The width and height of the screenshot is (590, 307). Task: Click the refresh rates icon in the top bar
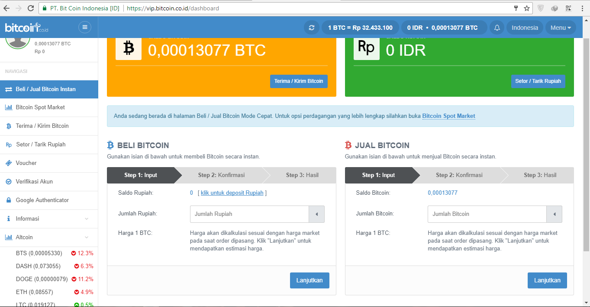pos(311,28)
